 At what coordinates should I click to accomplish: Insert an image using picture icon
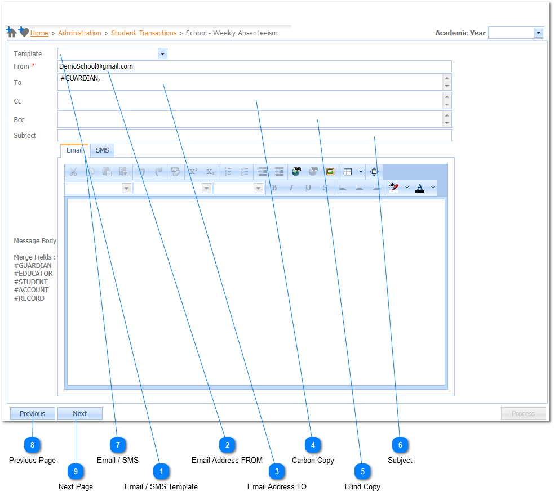[330, 172]
